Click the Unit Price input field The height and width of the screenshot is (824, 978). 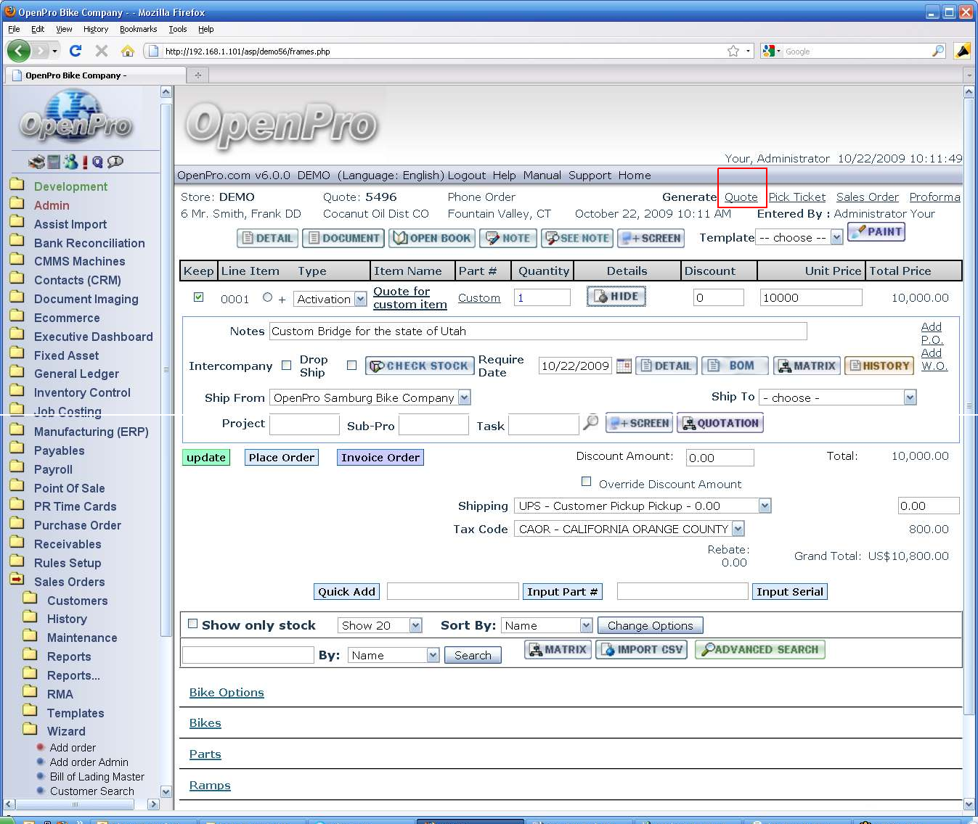(810, 297)
